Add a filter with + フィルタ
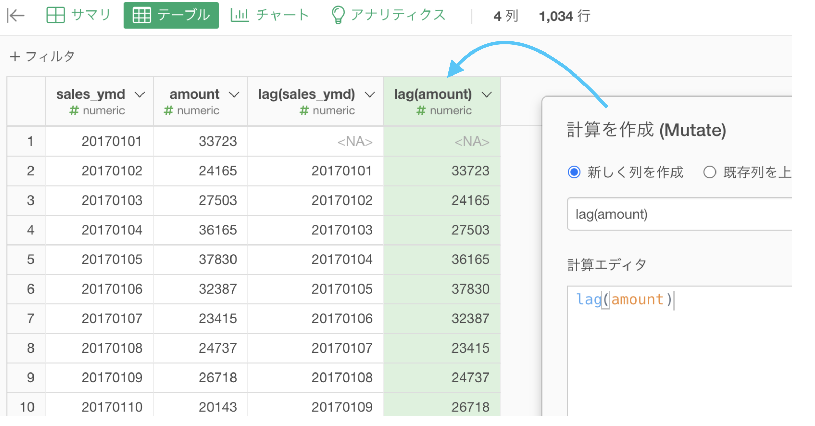Image resolution: width=815 pixels, height=426 pixels. click(x=42, y=56)
